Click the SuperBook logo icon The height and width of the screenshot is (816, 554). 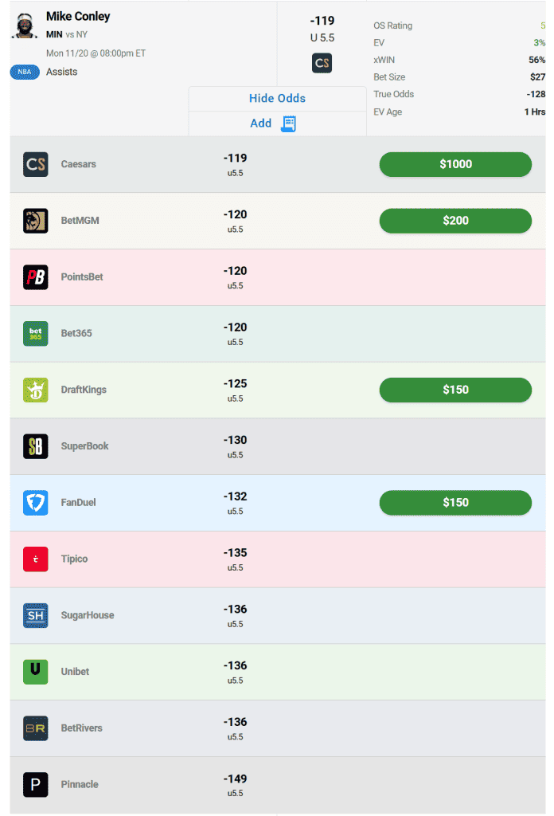click(36, 446)
